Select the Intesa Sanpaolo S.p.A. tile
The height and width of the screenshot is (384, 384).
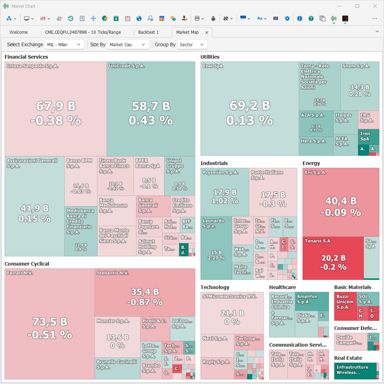point(55,109)
